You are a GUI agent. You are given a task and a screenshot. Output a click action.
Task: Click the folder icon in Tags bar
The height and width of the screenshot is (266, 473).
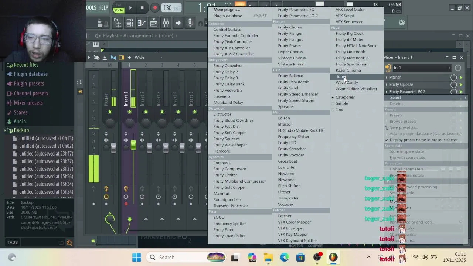coord(61,243)
